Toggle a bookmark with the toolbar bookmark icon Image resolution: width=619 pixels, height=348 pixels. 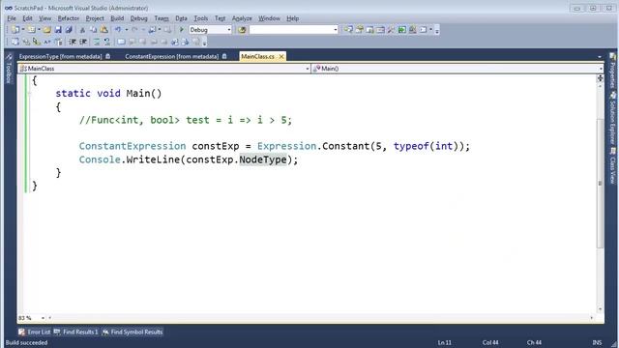pyautogui.click(x=121, y=42)
